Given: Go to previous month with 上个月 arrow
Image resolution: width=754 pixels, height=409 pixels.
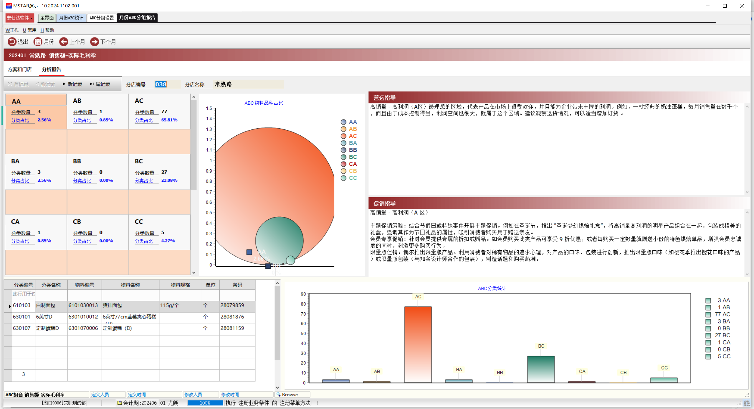Looking at the screenshot, I should click(64, 42).
